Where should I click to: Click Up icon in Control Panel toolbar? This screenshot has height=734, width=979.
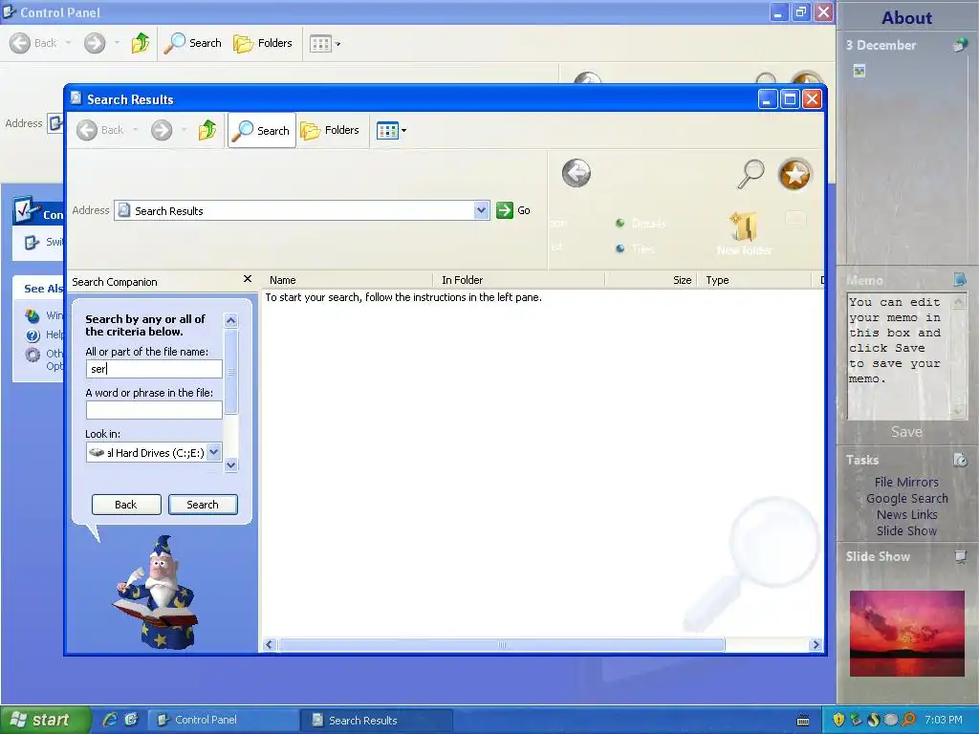pyautogui.click(x=141, y=43)
